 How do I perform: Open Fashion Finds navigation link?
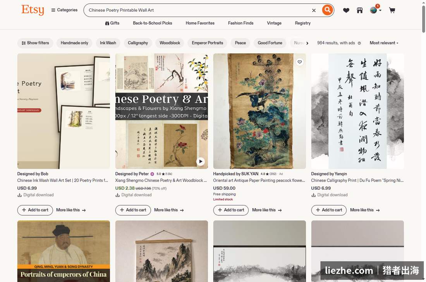tap(241, 23)
